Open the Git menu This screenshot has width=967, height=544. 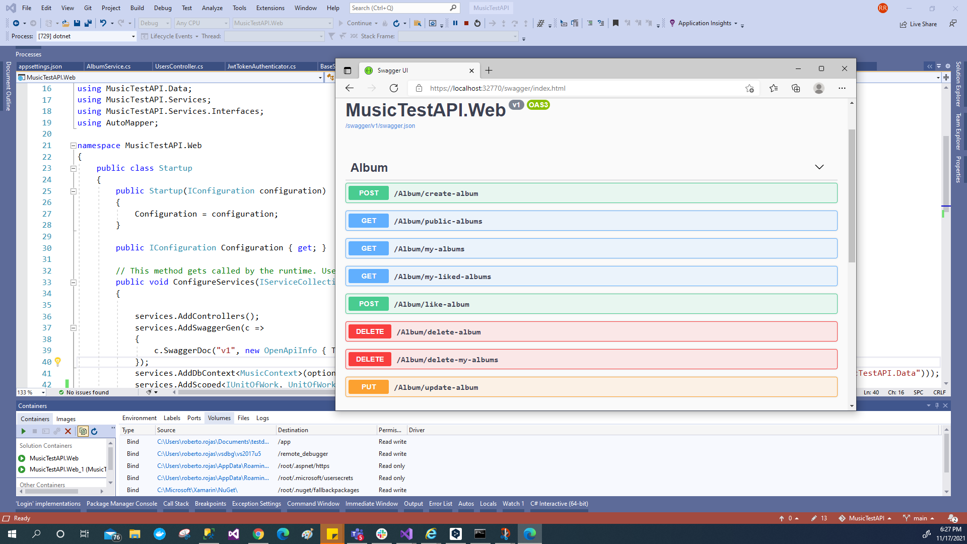tap(88, 8)
